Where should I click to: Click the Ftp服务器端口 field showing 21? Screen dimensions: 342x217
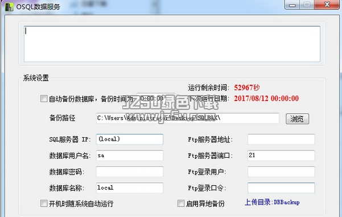pyautogui.click(x=281, y=155)
